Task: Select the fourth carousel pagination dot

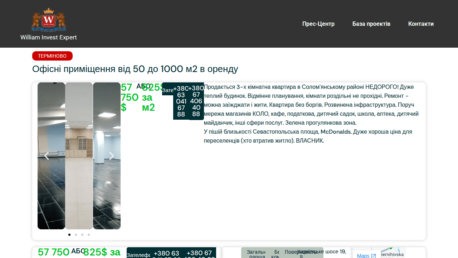Action: (88, 235)
